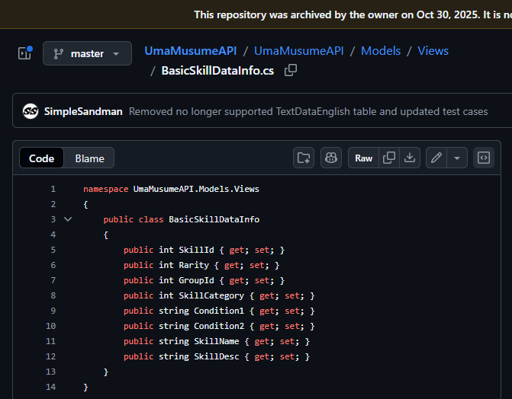Open the UmaMusumeAPI repository root breadcrumb
512x399 pixels.
190,51
